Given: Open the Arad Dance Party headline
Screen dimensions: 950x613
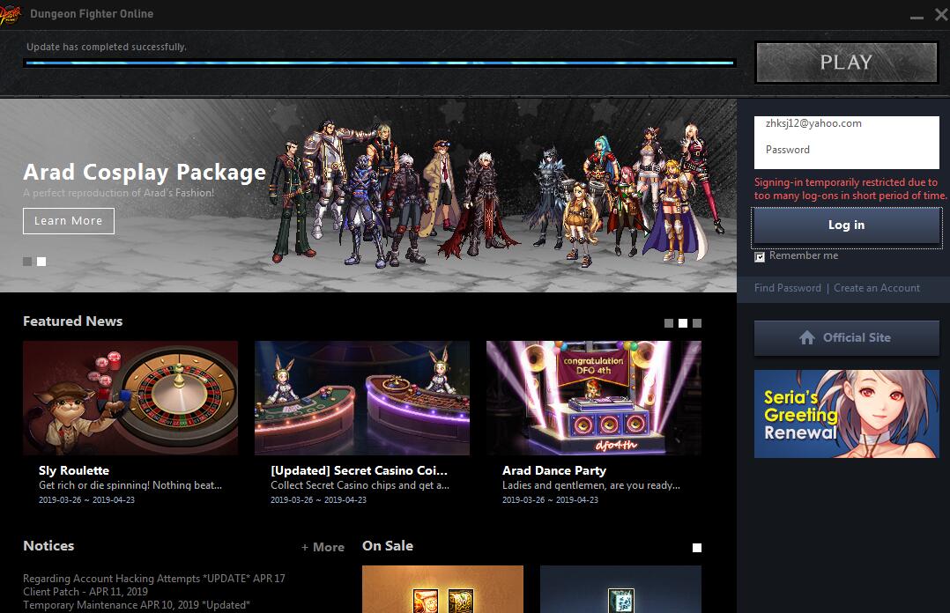Looking at the screenshot, I should coord(554,470).
